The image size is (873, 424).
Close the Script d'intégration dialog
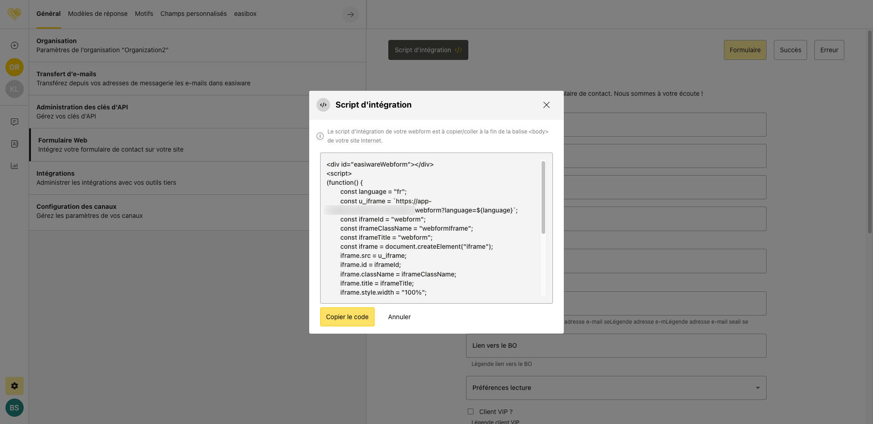pos(547,105)
